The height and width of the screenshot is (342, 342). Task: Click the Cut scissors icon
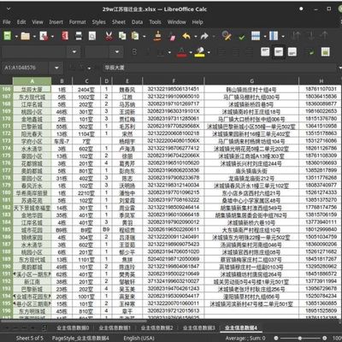coord(109,36)
